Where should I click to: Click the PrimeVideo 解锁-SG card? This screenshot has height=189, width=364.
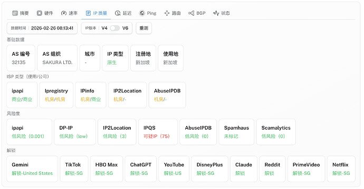coord(306,169)
